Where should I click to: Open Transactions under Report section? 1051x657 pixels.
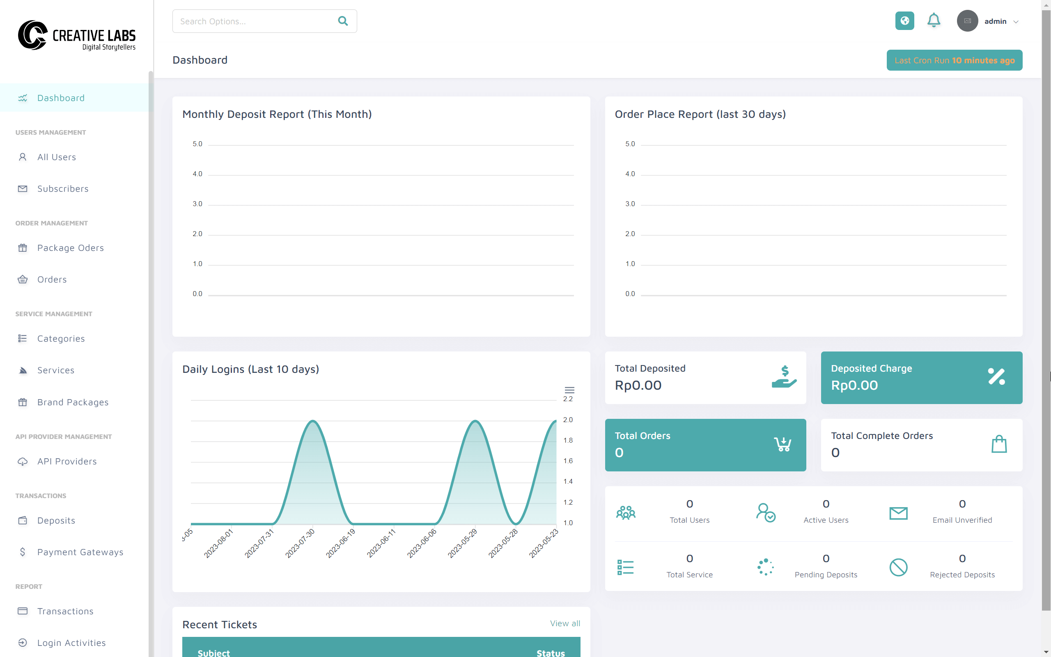pos(65,611)
